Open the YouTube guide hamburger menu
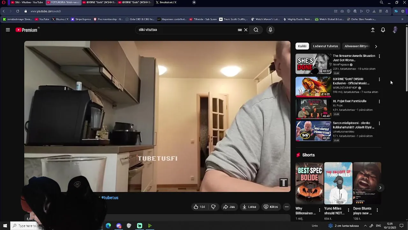 8,30
